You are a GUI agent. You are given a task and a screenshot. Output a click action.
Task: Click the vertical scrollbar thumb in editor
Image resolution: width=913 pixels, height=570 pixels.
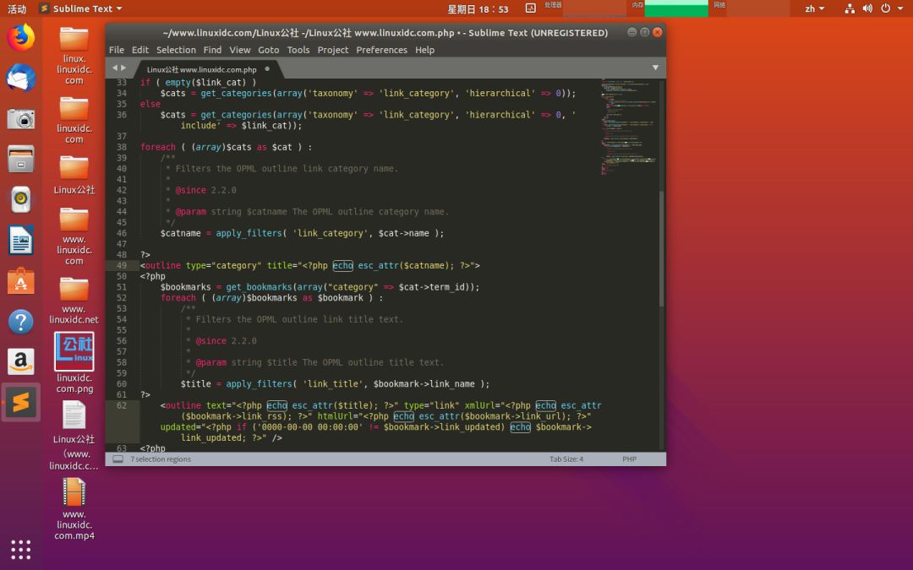pos(661,248)
